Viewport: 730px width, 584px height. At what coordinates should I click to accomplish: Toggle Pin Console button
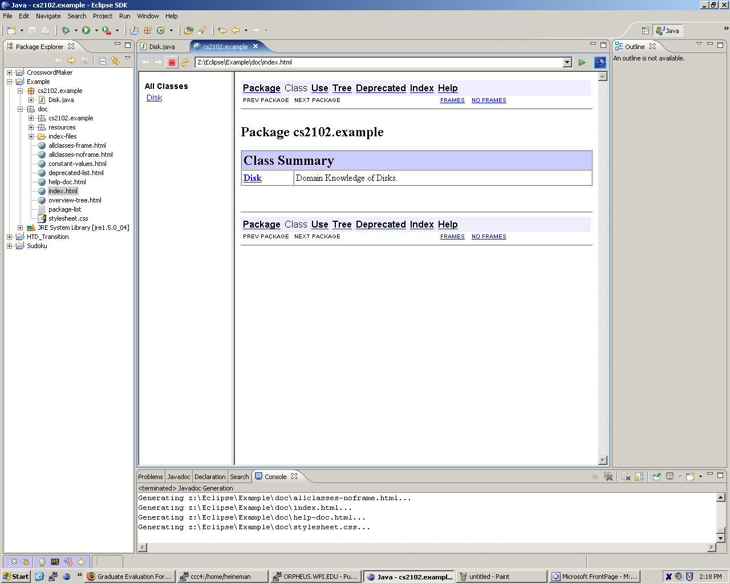click(x=656, y=476)
